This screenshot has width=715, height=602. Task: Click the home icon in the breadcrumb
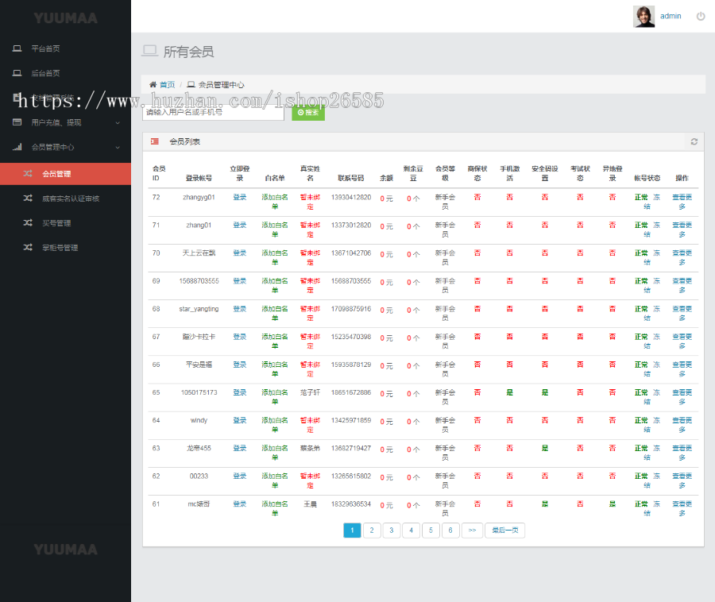click(153, 84)
